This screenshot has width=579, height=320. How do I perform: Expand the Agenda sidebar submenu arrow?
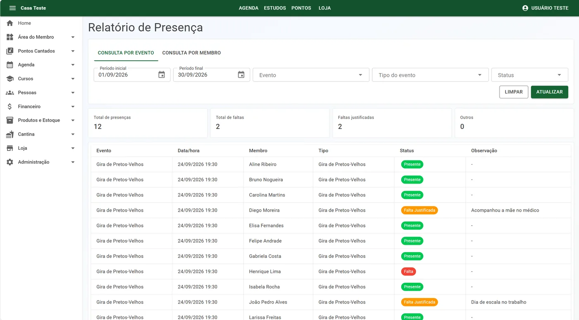pos(73,65)
